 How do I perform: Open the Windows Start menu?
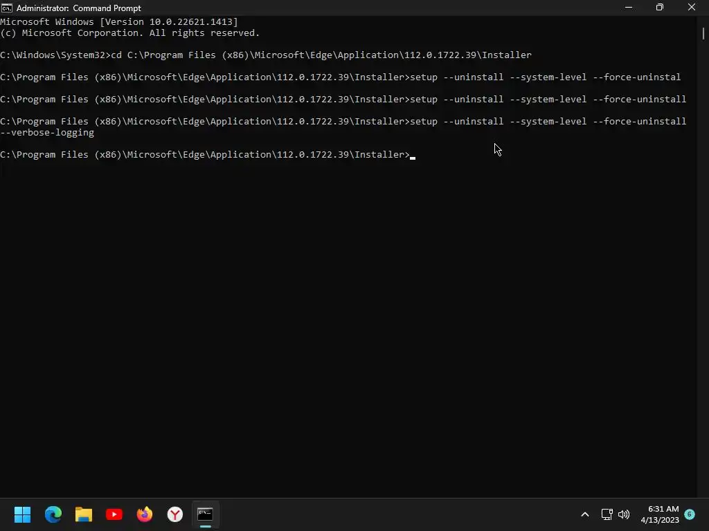pyautogui.click(x=22, y=514)
